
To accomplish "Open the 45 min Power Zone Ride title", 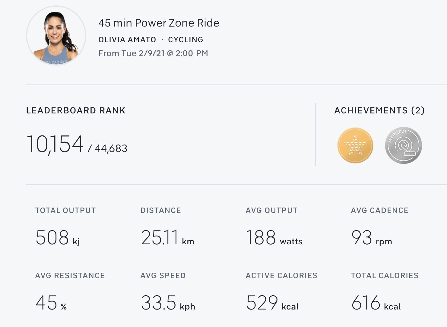I will coord(159,23).
